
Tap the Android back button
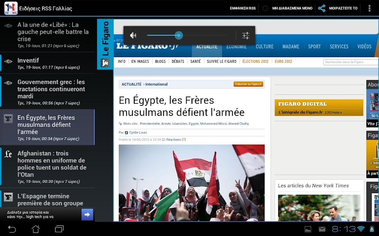pos(11,229)
